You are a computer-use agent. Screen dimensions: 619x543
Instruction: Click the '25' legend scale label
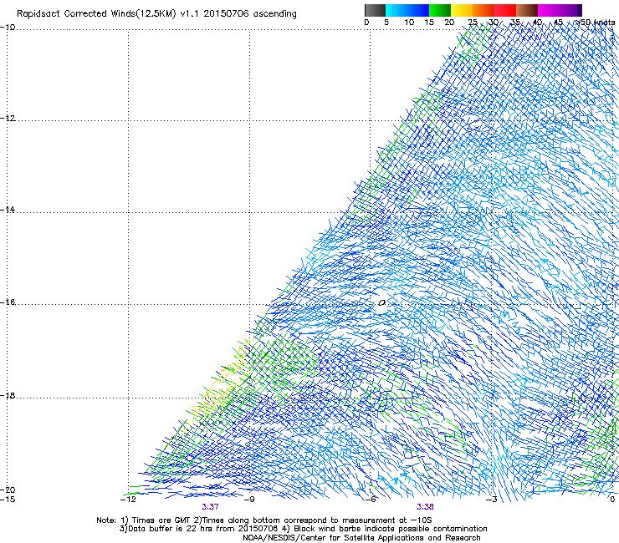click(x=473, y=23)
